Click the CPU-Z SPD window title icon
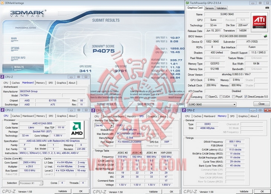 93,110
